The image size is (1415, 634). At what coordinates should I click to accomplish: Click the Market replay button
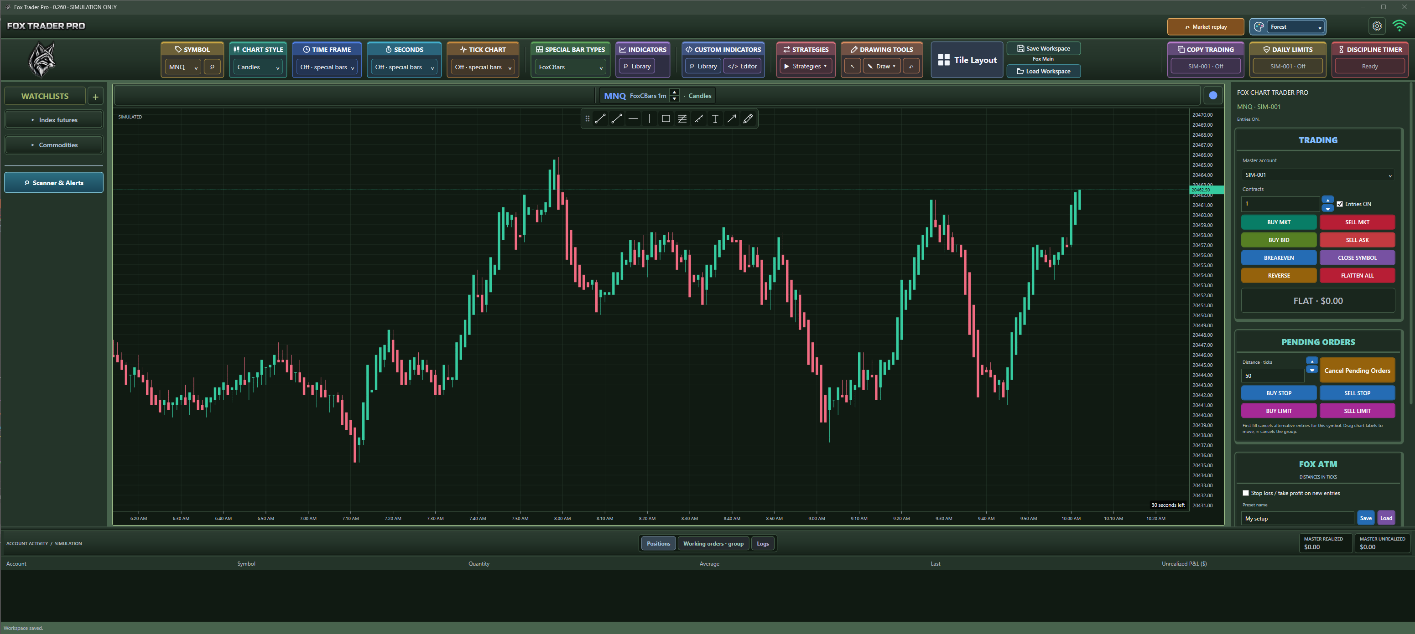coord(1205,26)
